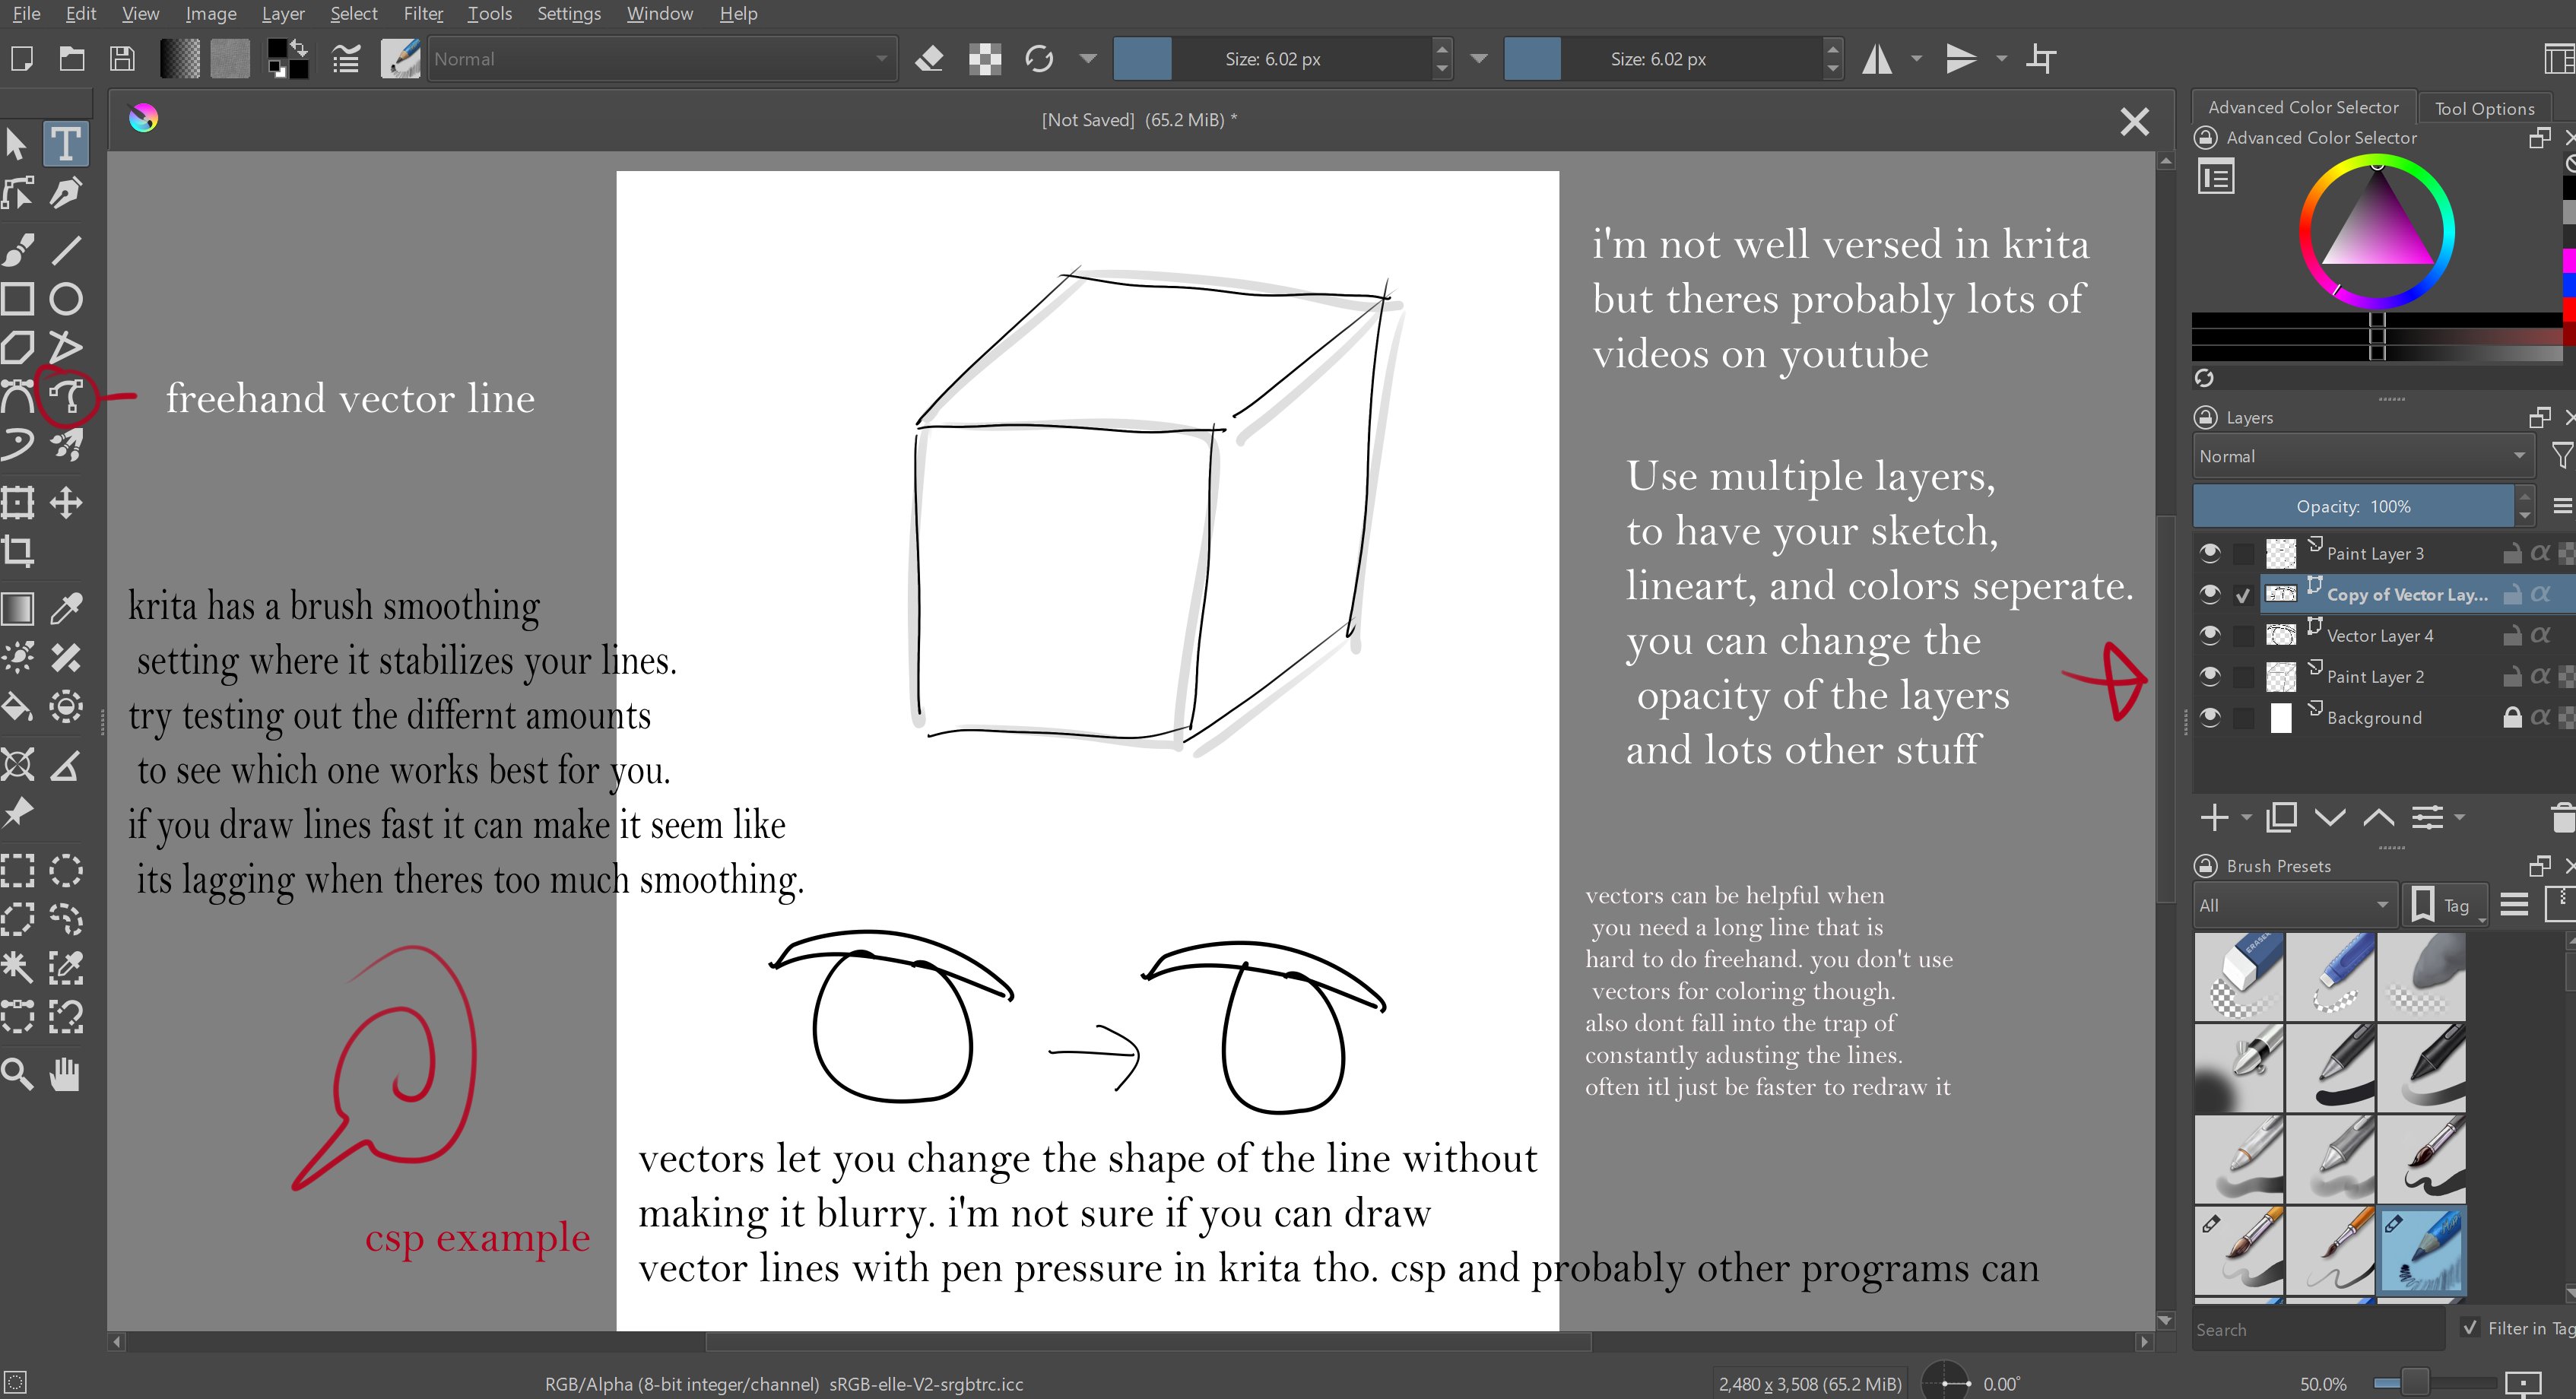Hide the Background layer
The image size is (2576, 1399).
(2210, 717)
